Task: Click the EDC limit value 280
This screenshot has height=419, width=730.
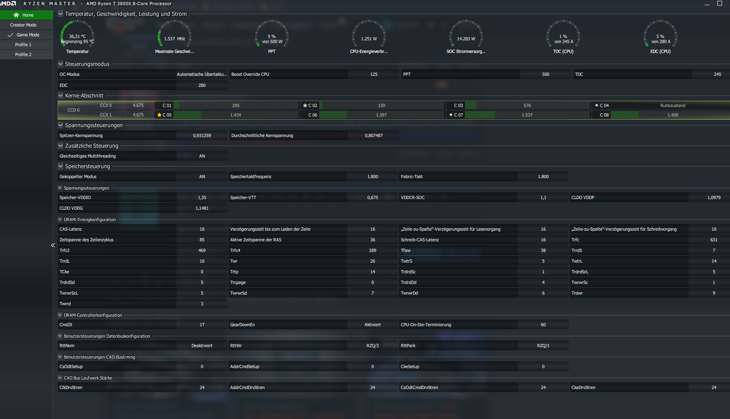Action: (x=202, y=85)
